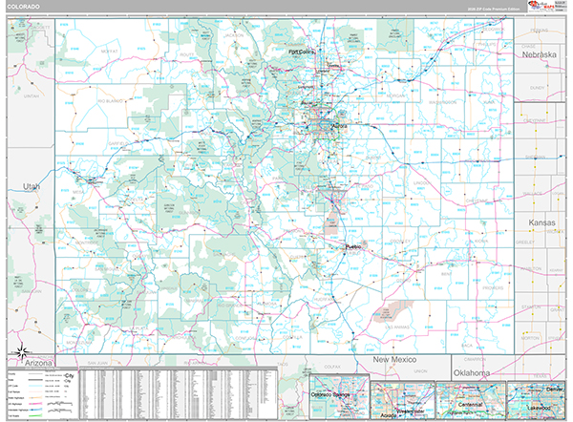Click the pink US Highways legend line

pos(35,404)
